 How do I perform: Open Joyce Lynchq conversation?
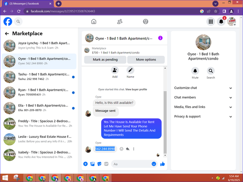tap(39, 46)
